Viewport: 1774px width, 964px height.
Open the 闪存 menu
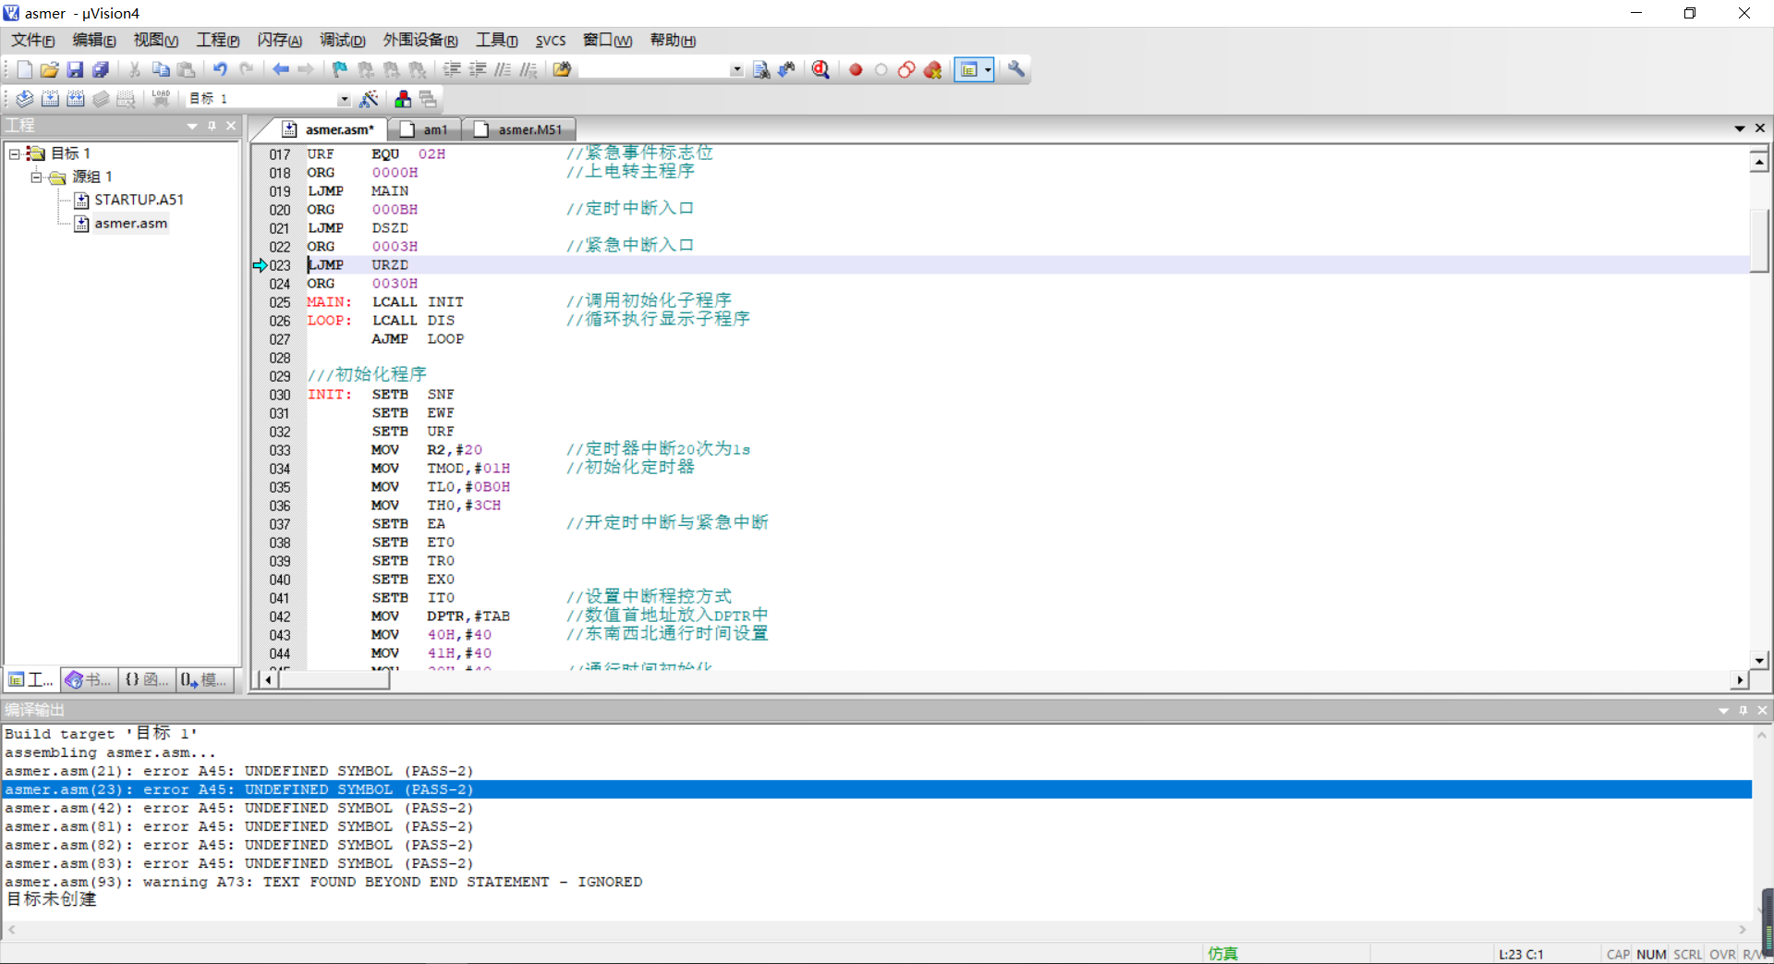279,40
